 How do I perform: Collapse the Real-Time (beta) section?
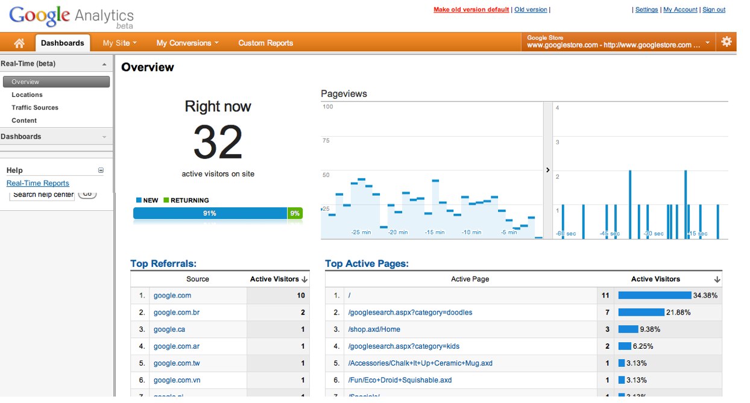click(104, 64)
